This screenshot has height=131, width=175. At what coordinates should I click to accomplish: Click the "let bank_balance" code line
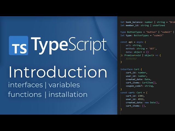pos(148,22)
